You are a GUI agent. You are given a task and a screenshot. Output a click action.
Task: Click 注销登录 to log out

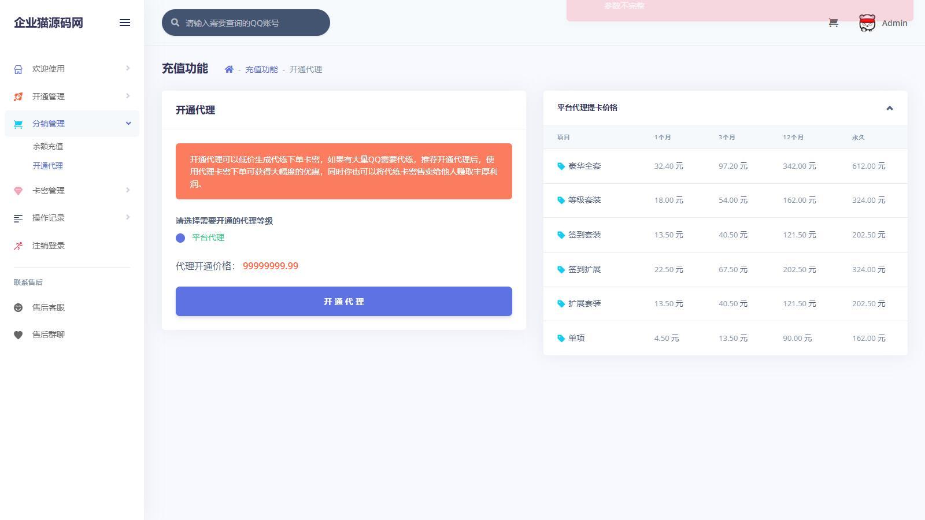click(x=72, y=246)
